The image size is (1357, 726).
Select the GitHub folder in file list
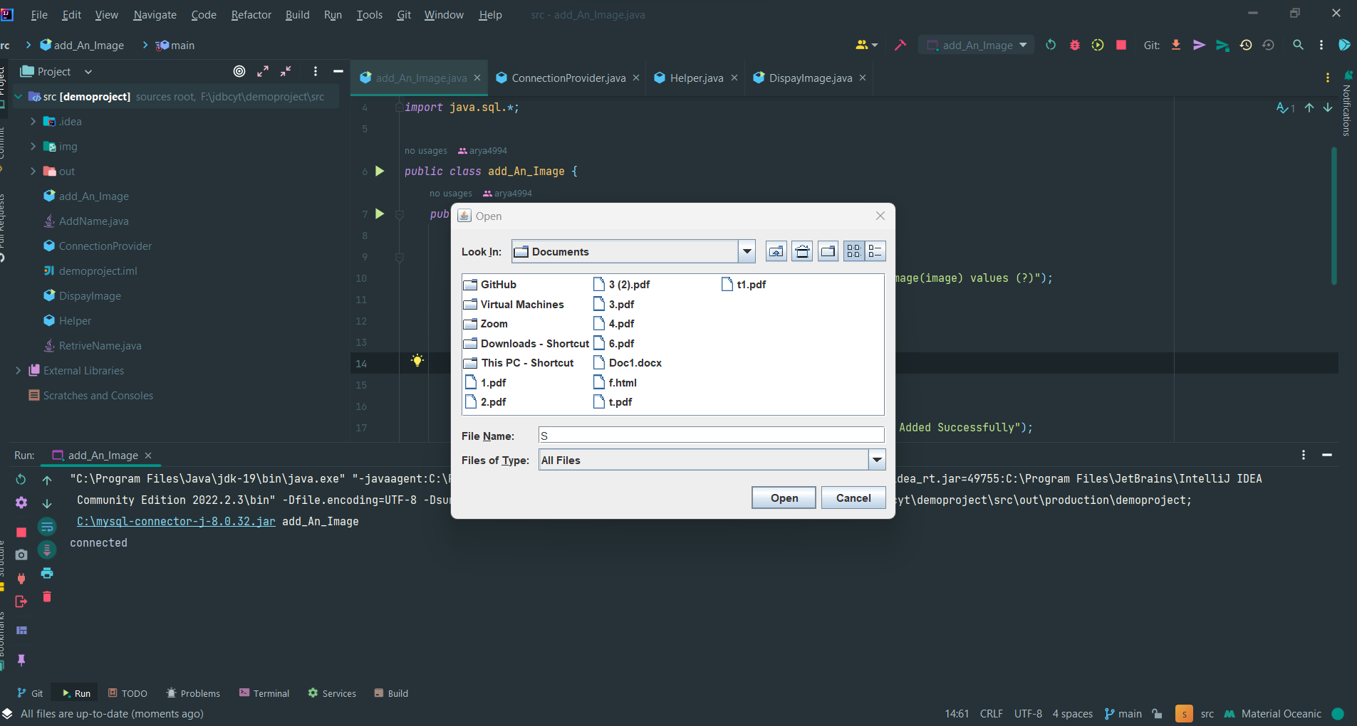pyautogui.click(x=490, y=284)
